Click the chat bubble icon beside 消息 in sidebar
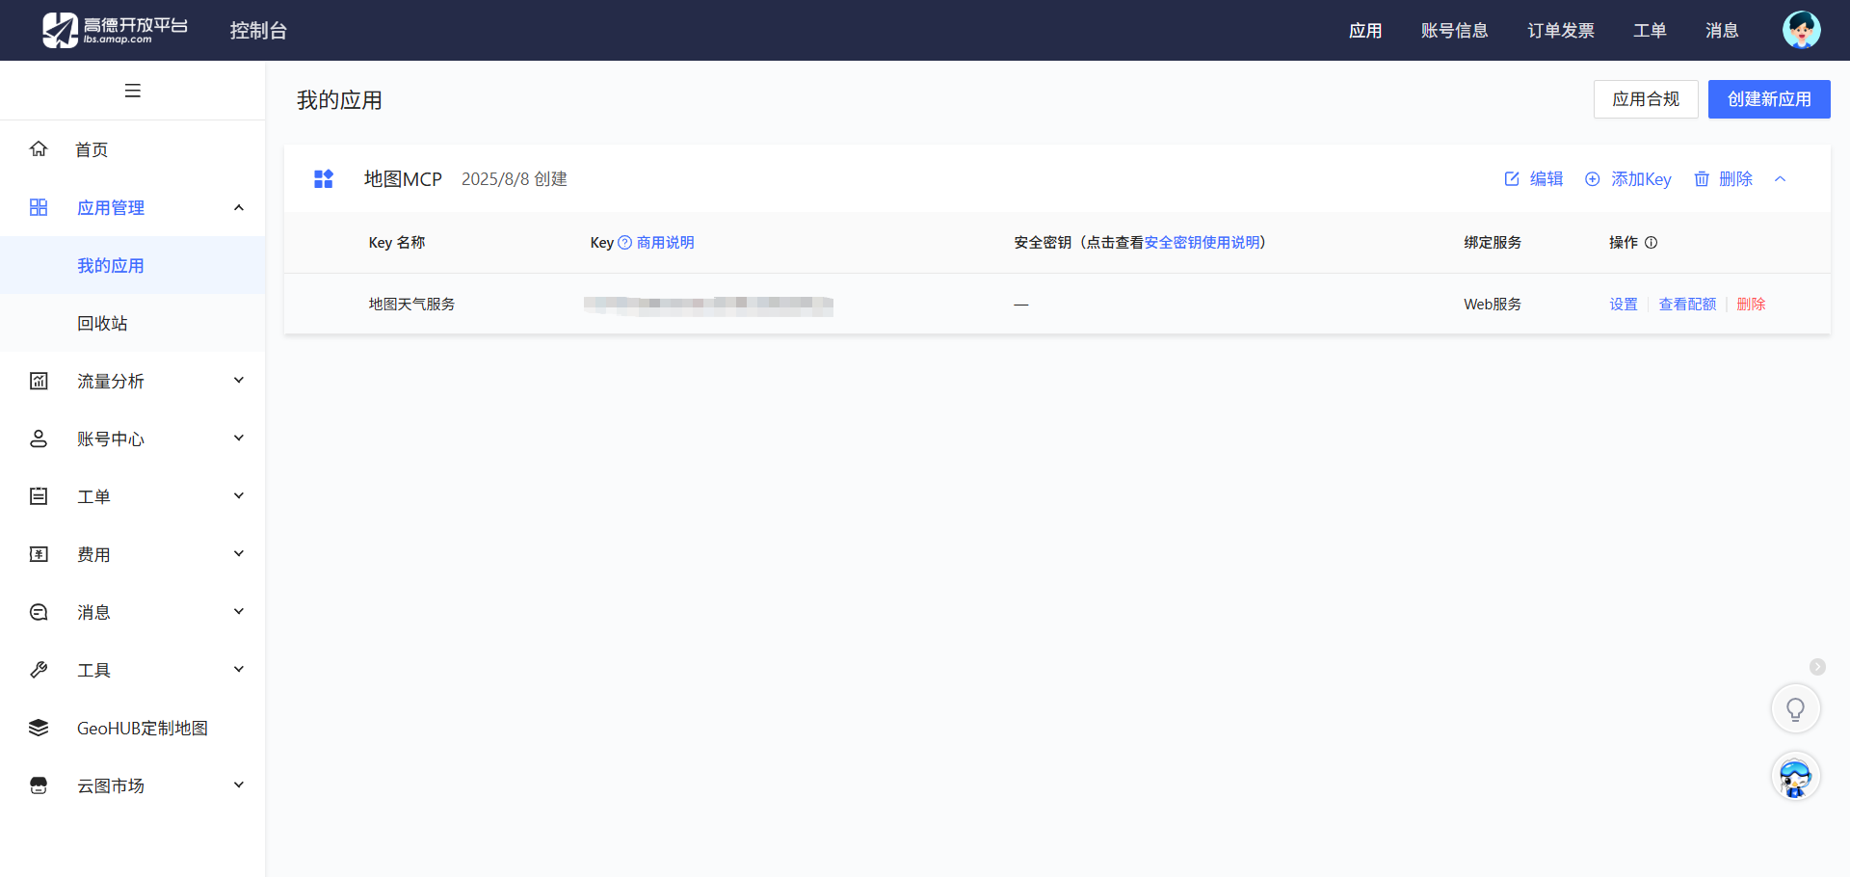Screen dimensions: 1850x877 39,612
